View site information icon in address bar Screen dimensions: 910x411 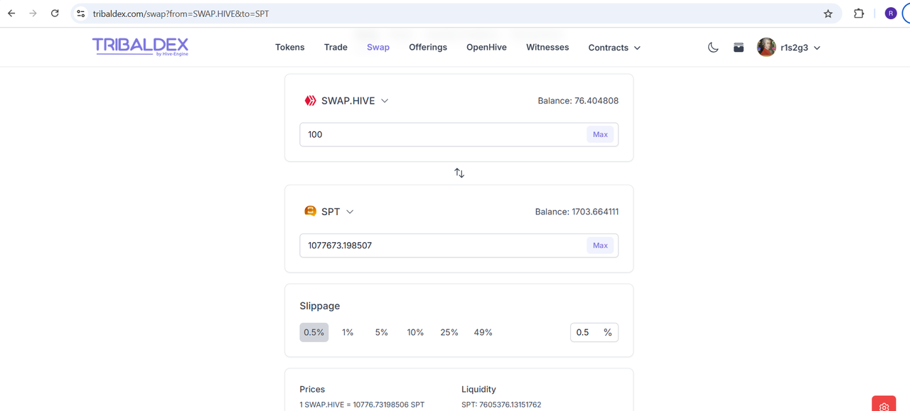[x=80, y=13]
